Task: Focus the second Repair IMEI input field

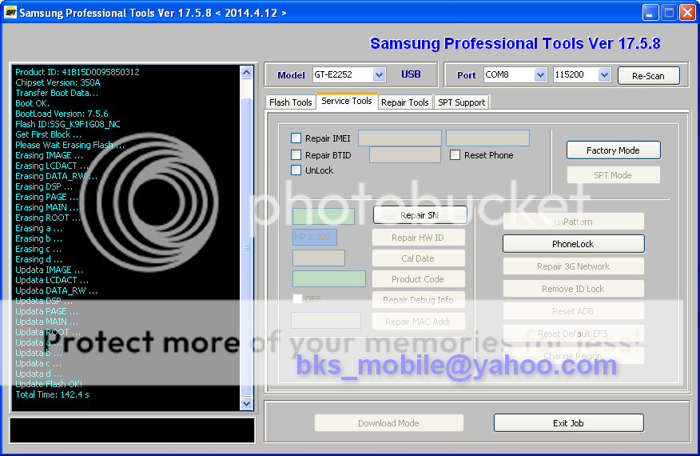Action: point(488,138)
